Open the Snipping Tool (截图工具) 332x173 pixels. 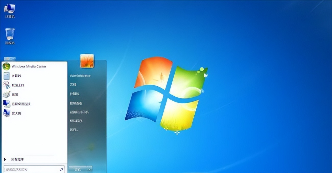(x=14, y=85)
